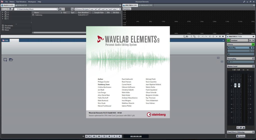Viewport: 256px width, 140px height.
Task: Open the Meters menu
Action: pos(12,2)
